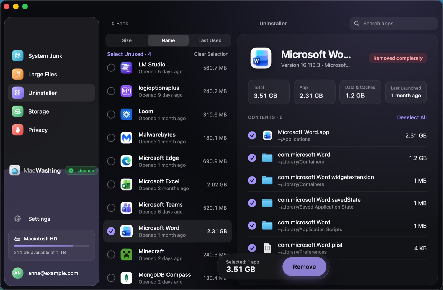Viewport: 443px width, 290px height.
Task: Click the Storage sidebar icon
Action: 18,111
